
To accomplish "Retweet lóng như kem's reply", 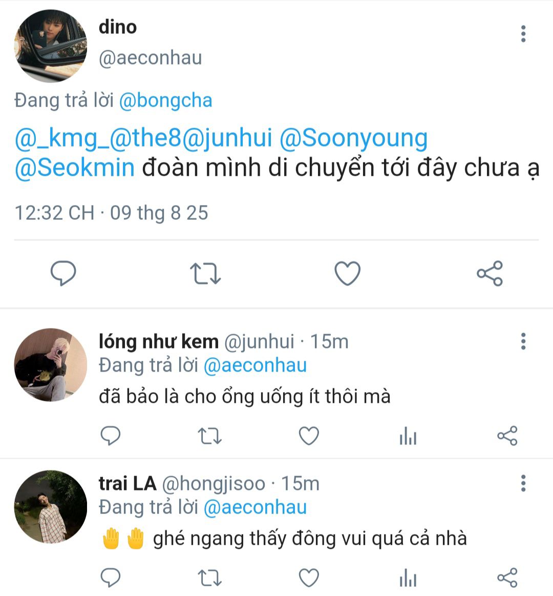I will coord(209,436).
